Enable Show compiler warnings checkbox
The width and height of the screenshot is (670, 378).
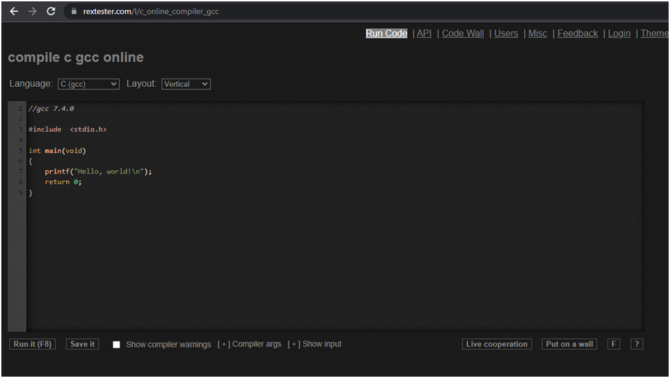click(x=116, y=345)
